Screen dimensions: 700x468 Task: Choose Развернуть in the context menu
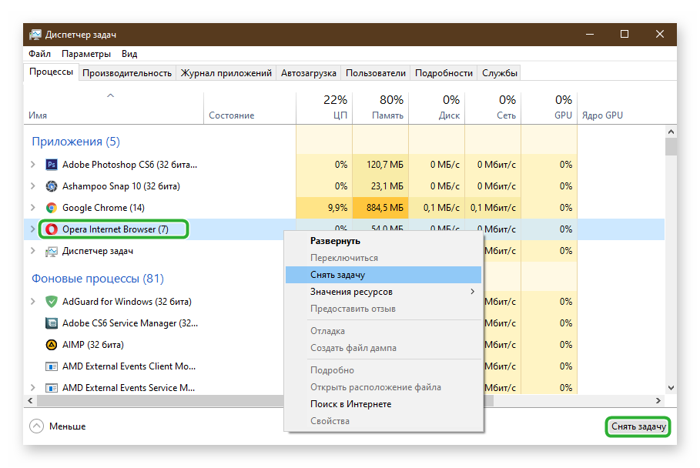[x=383, y=241]
